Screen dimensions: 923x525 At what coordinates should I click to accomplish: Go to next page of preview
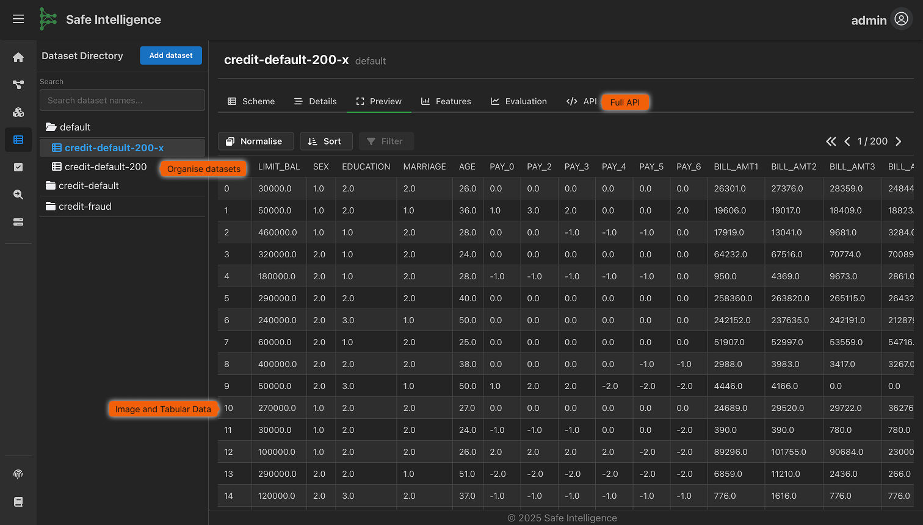899,141
